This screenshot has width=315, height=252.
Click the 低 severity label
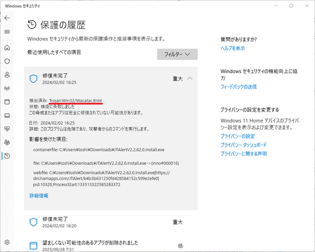pyautogui.click(x=180, y=246)
